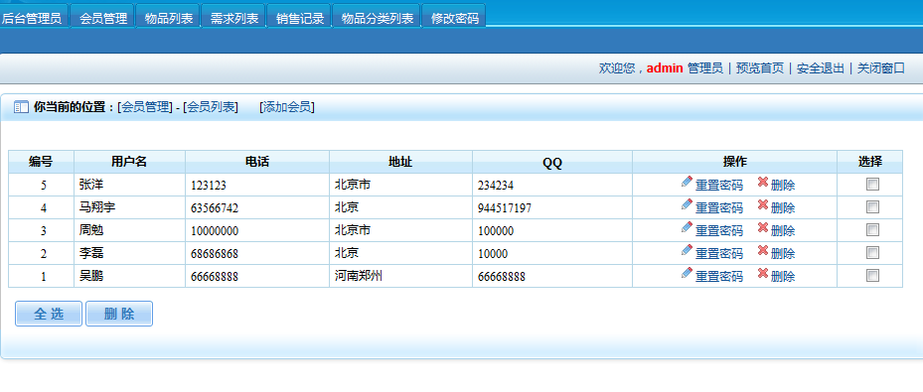Tick the checkbox for 吴鹏
Viewport: 923px width, 392px height.
(x=872, y=275)
